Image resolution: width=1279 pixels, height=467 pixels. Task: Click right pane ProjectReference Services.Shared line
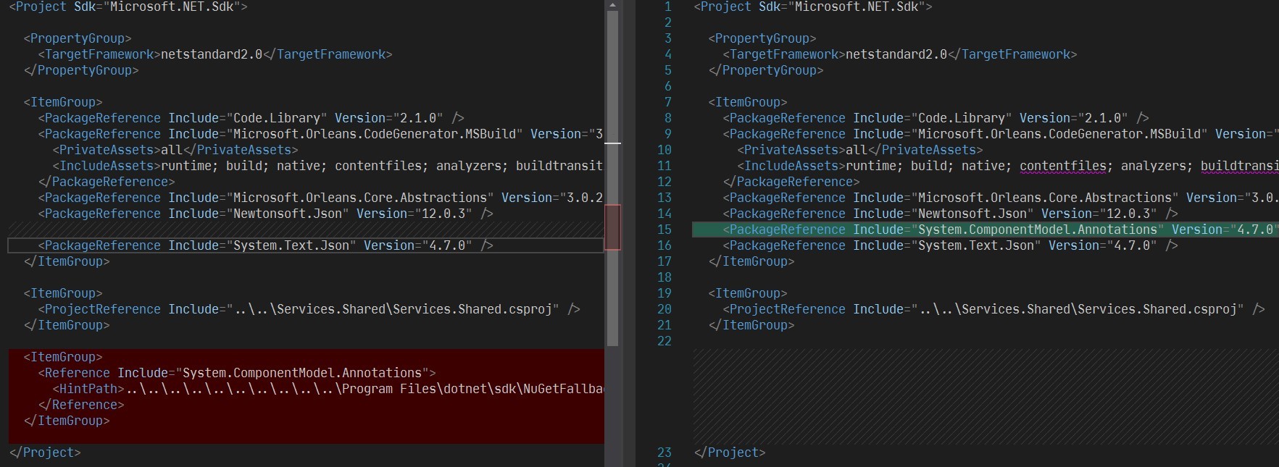click(993, 309)
